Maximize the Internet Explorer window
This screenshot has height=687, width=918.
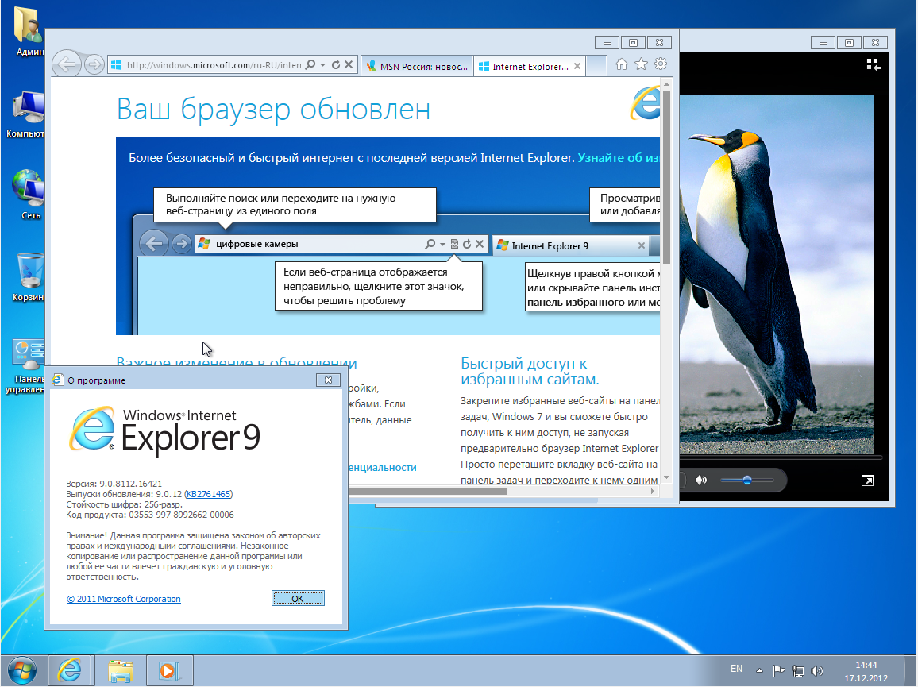633,43
